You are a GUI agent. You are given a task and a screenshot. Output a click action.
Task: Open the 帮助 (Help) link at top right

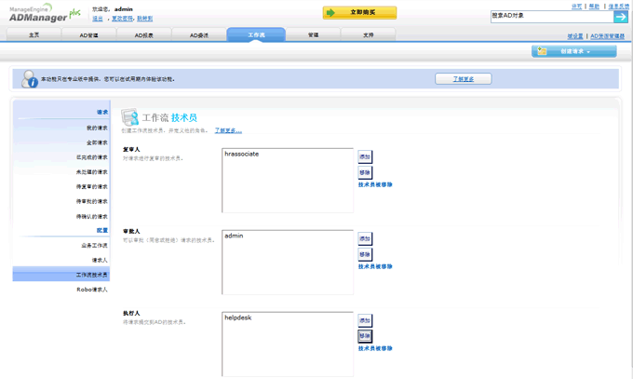pos(594,7)
